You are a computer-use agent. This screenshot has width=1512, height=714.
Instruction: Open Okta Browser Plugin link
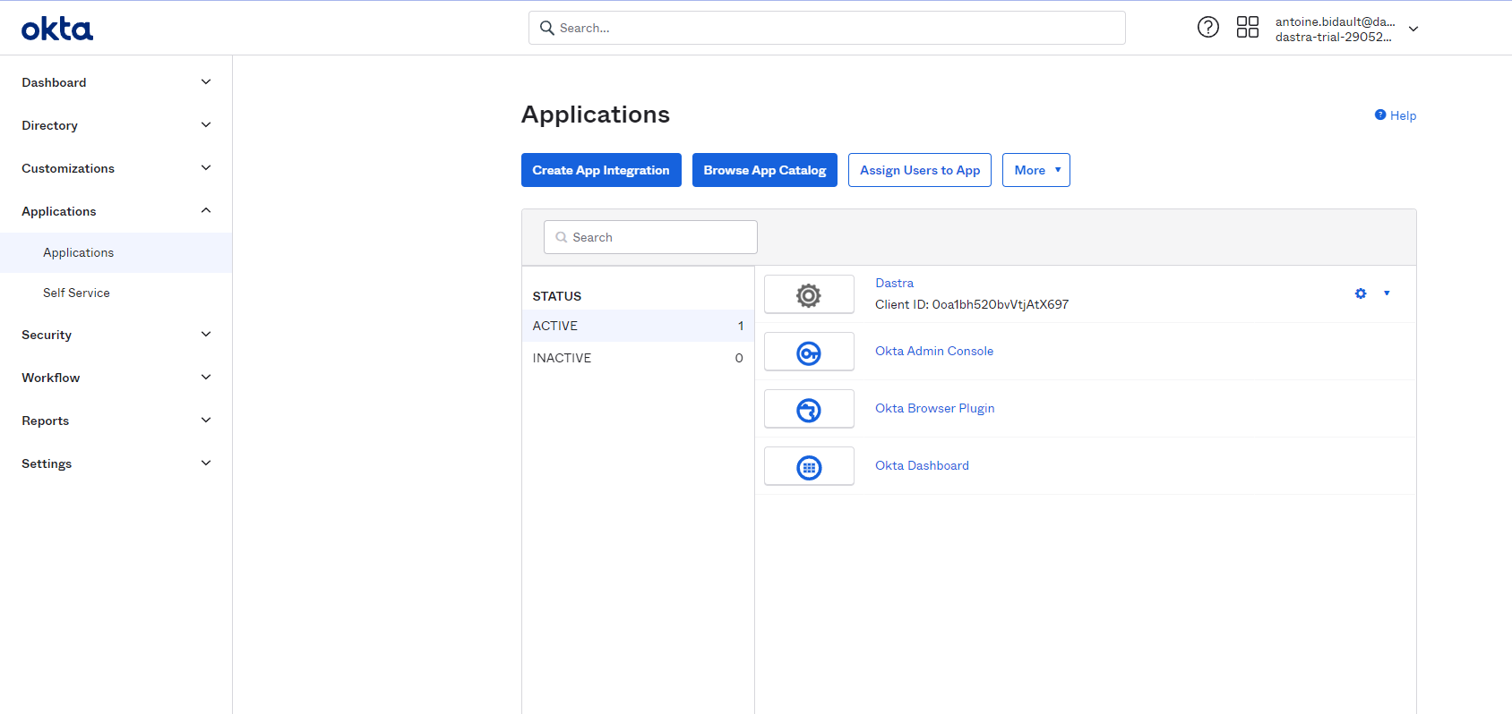click(x=935, y=408)
